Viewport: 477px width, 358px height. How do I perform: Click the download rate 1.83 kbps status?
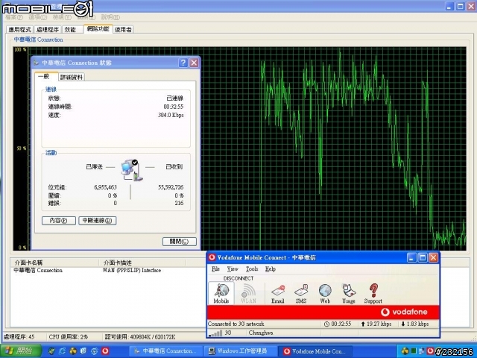(415, 324)
